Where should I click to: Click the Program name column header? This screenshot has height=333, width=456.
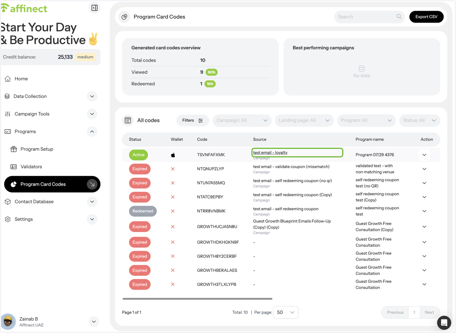370,139
